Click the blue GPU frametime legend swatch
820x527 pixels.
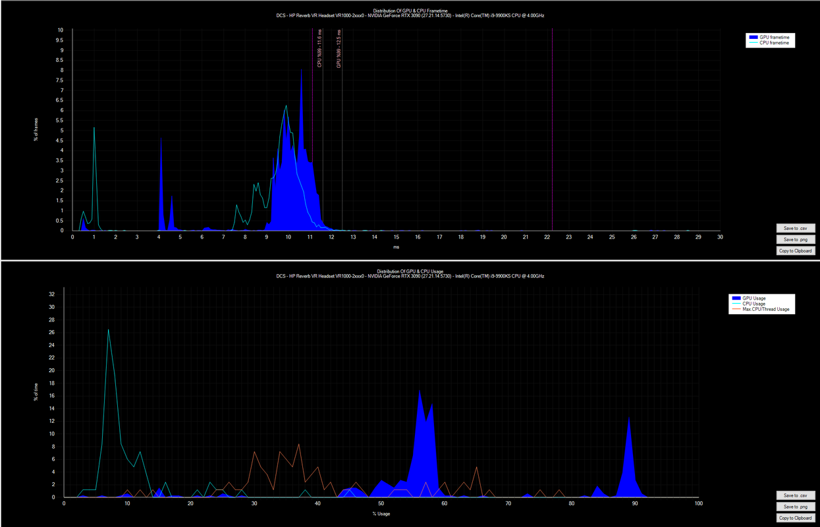(x=753, y=38)
